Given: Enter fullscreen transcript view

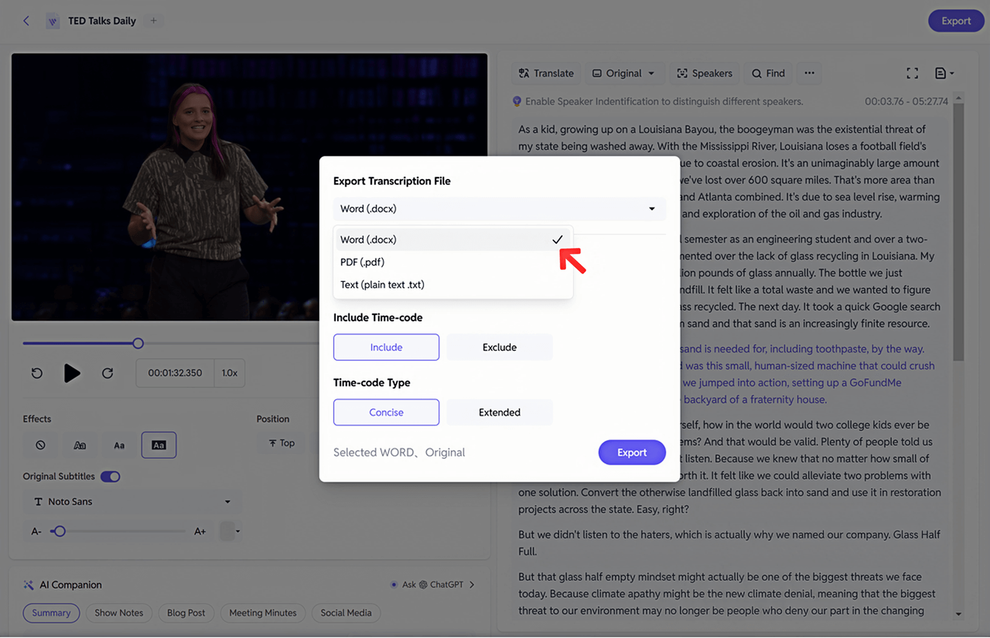Looking at the screenshot, I should tap(912, 73).
